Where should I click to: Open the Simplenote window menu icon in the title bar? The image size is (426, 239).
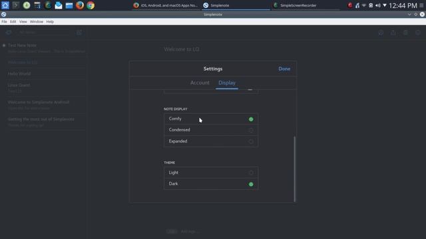pos(3,15)
